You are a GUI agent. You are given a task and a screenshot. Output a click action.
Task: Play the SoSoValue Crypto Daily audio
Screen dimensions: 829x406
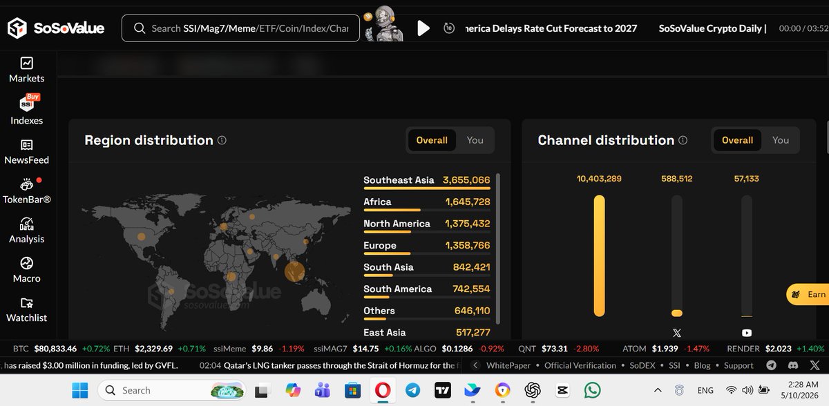pyautogui.click(x=423, y=28)
